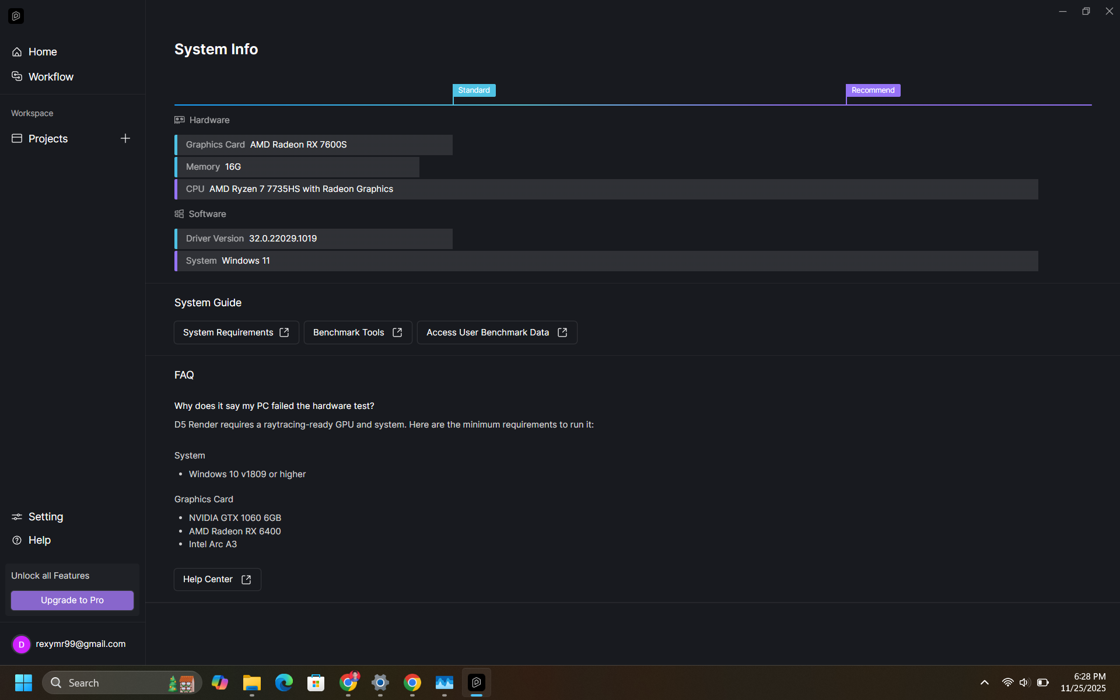The width and height of the screenshot is (1120, 700).
Task: Click the Windows Start button
Action: [23, 682]
